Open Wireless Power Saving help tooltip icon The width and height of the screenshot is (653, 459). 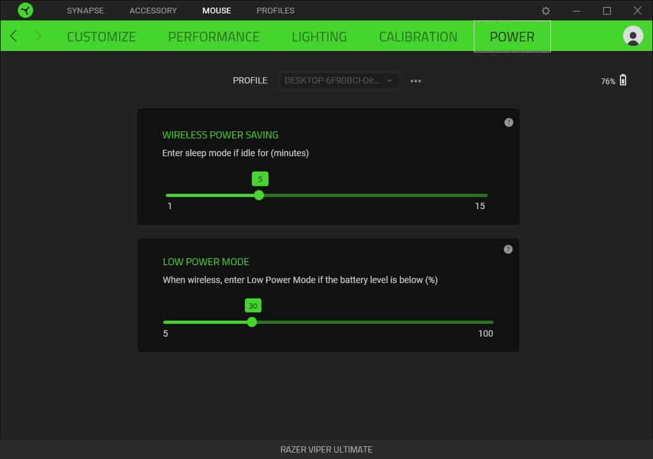coord(508,122)
